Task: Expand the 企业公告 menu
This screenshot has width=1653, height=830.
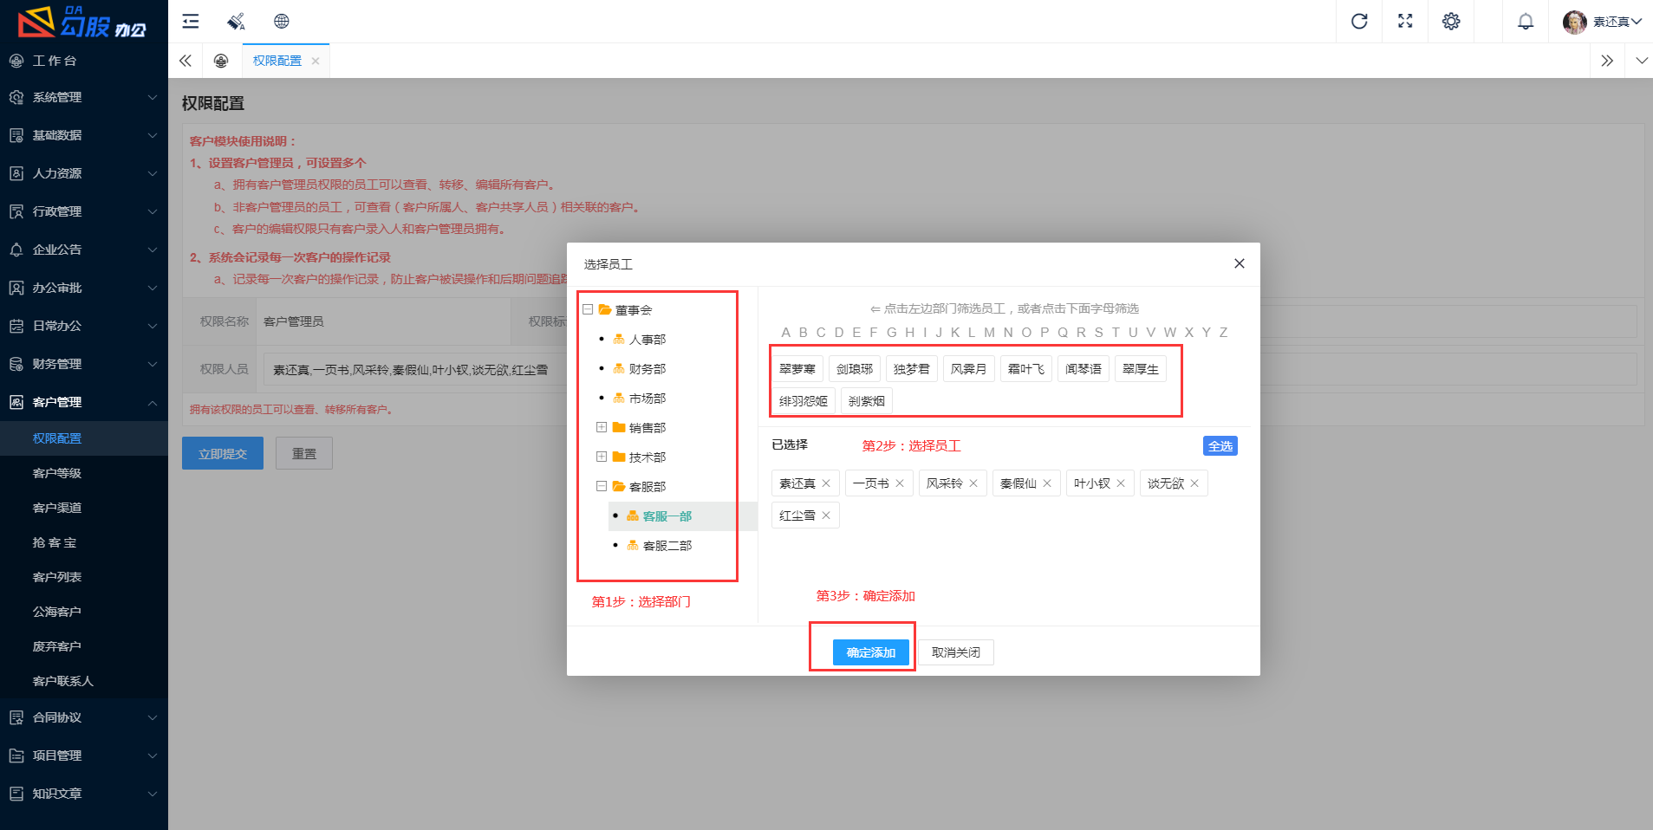Action: point(84,250)
